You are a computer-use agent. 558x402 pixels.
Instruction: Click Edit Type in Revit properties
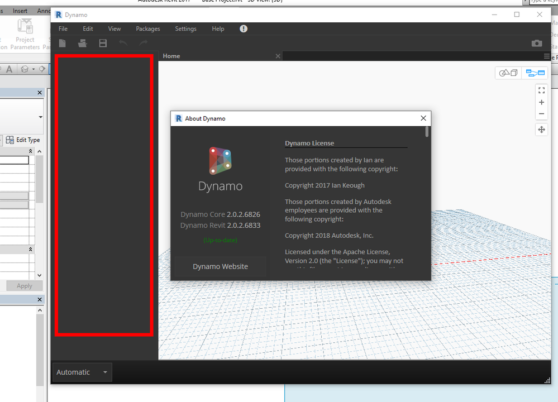23,140
